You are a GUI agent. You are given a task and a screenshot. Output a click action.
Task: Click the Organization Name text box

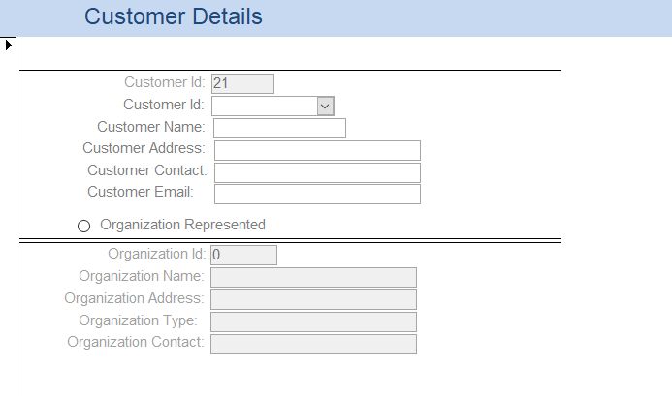pyautogui.click(x=313, y=277)
